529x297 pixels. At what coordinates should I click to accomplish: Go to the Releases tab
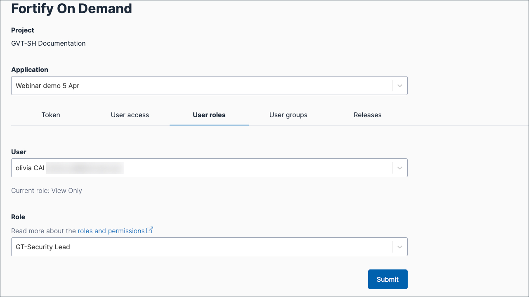(x=368, y=115)
